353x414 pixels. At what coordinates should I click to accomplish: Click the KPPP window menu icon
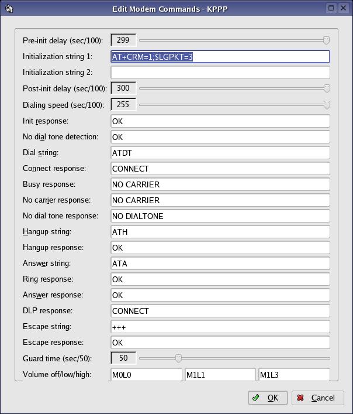click(x=9, y=9)
